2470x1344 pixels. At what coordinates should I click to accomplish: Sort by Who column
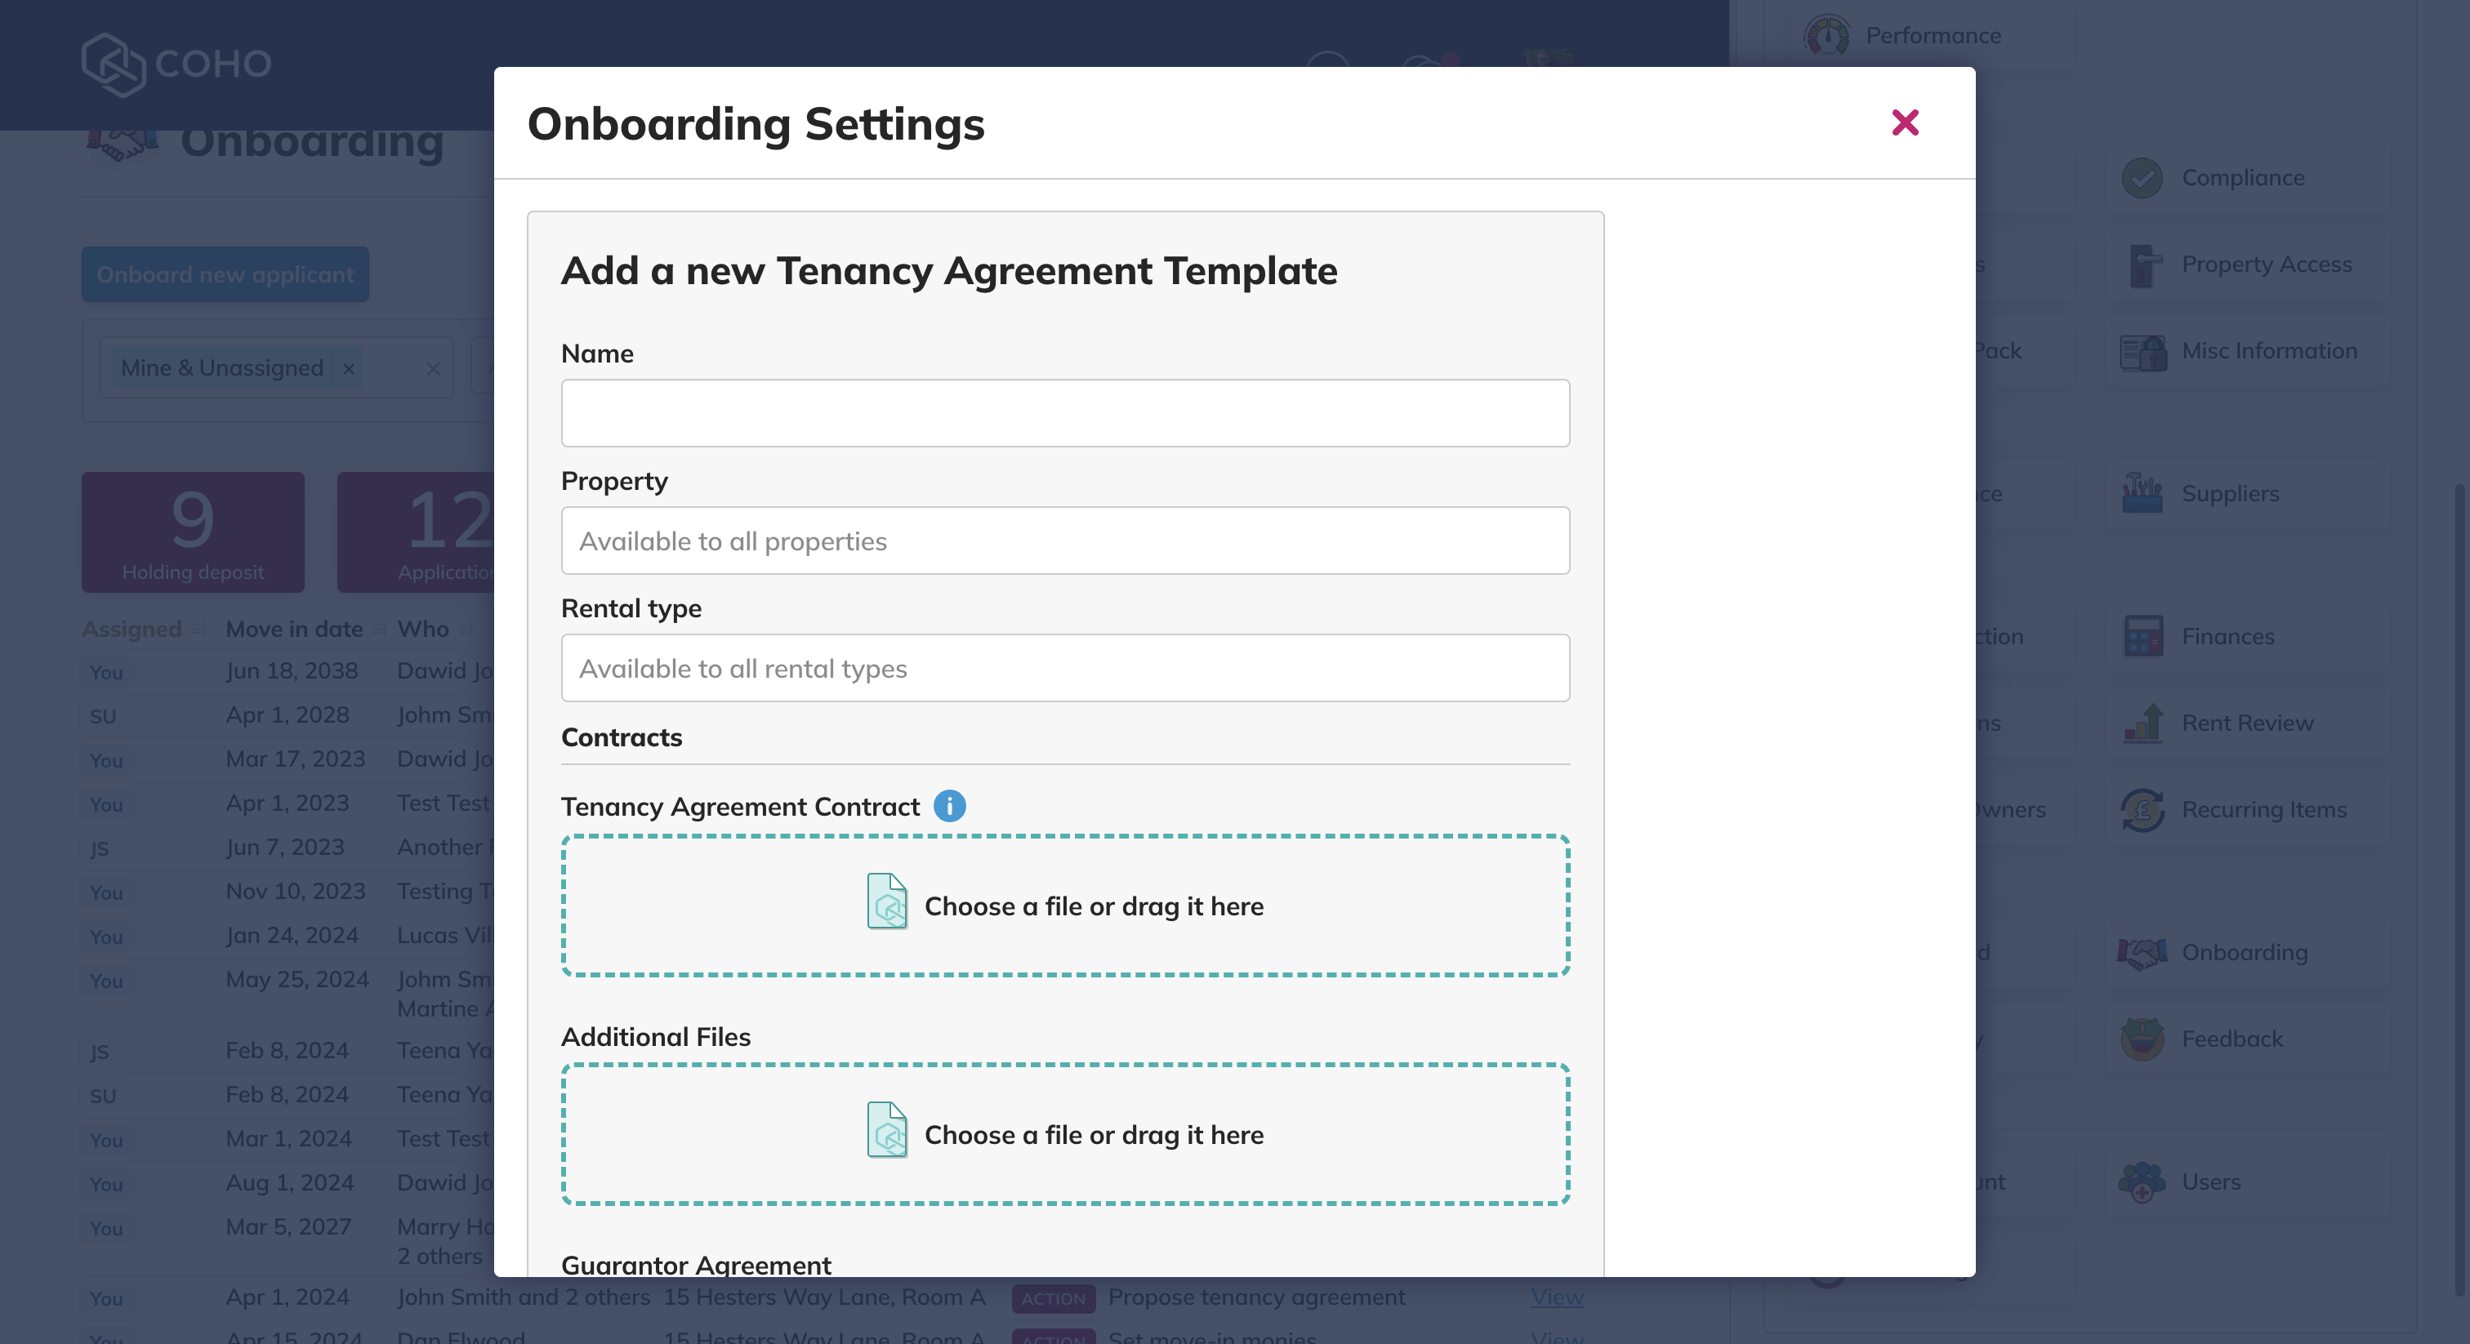pyautogui.click(x=435, y=630)
